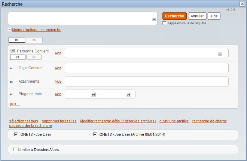Image resolution: width=247 pixels, height=161 pixels.
Task: Click the aide button
Action: pyautogui.click(x=214, y=16)
